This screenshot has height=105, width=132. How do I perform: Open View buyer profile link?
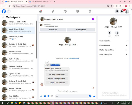[74, 58]
